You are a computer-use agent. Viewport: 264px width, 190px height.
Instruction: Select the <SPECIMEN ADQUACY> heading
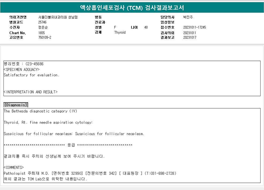pyautogui.click(x=22, y=69)
